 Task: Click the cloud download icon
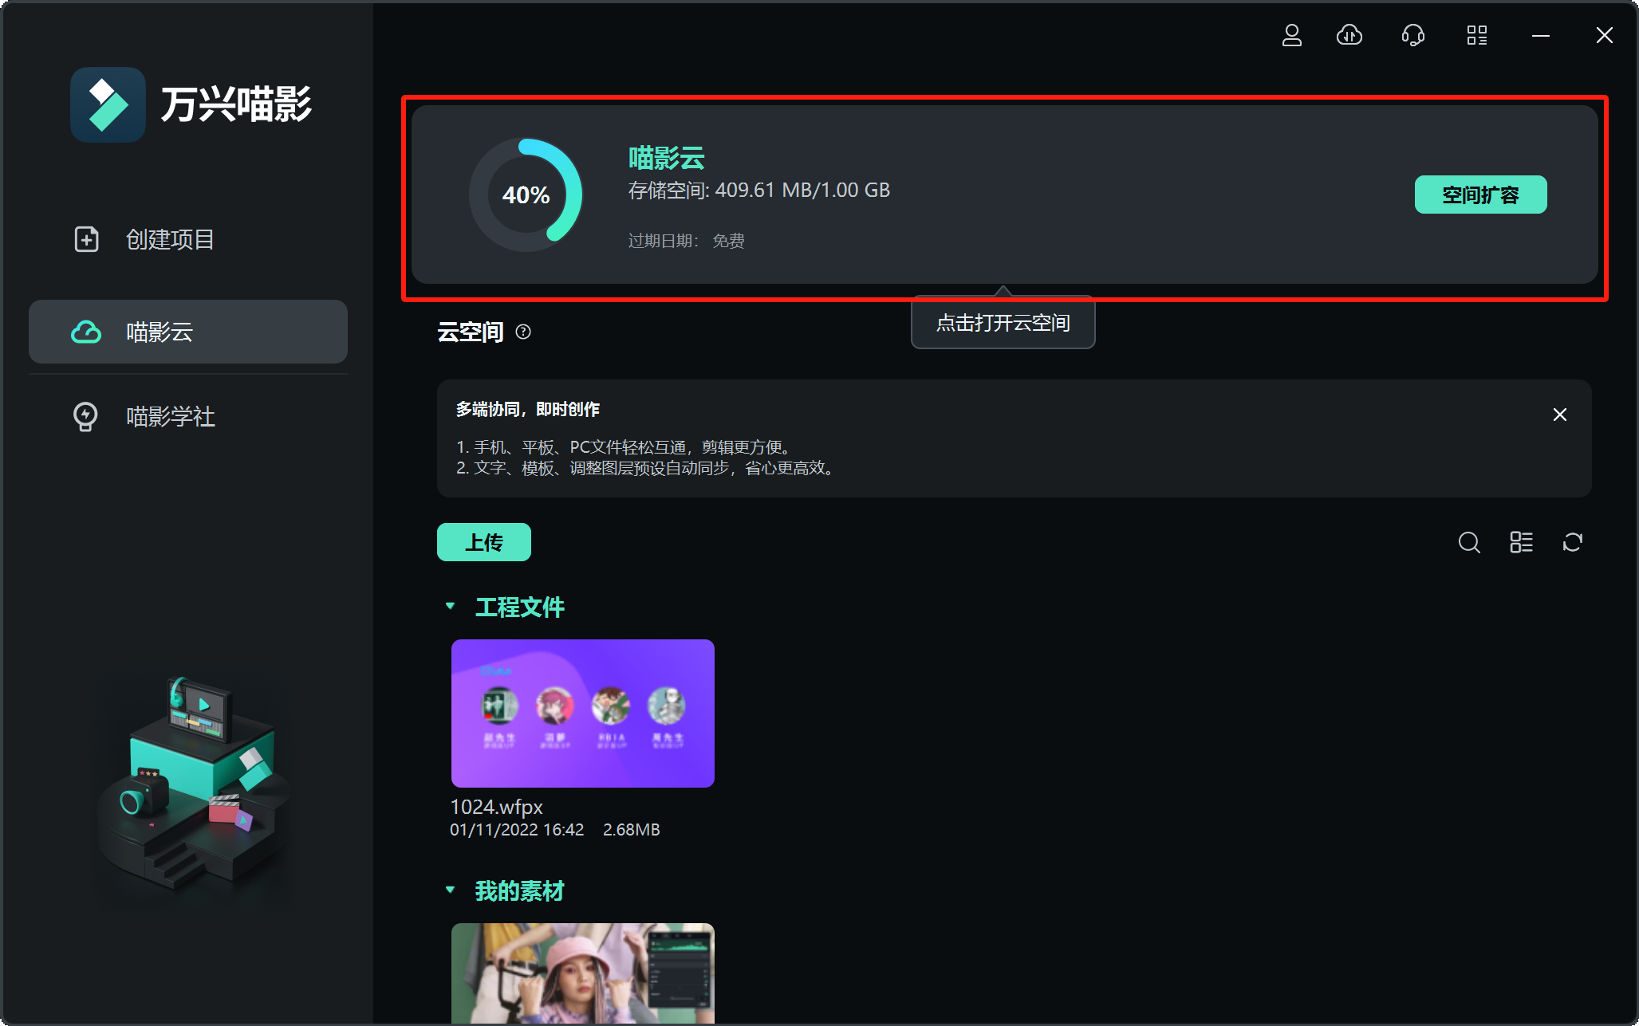(1349, 35)
